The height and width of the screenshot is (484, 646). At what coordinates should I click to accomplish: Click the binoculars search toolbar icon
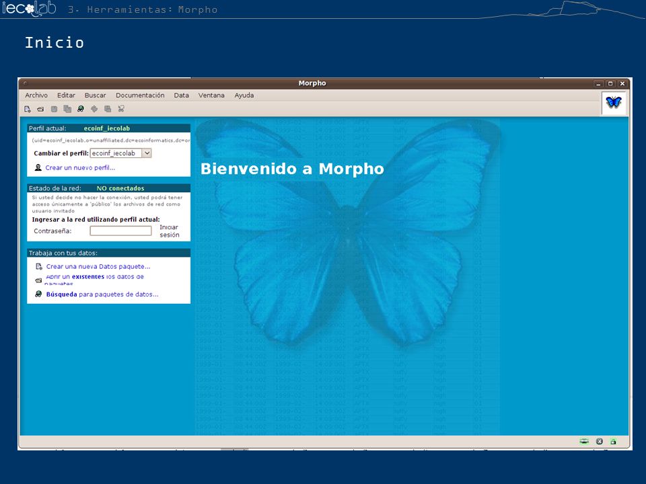(81, 109)
